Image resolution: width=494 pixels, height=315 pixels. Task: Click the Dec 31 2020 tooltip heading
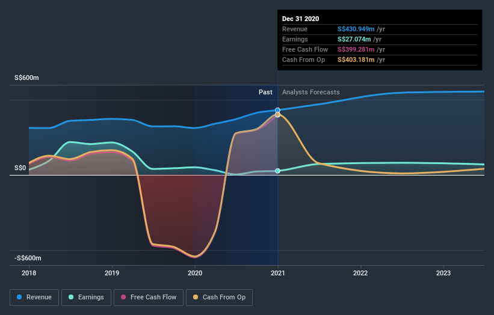pos(301,19)
